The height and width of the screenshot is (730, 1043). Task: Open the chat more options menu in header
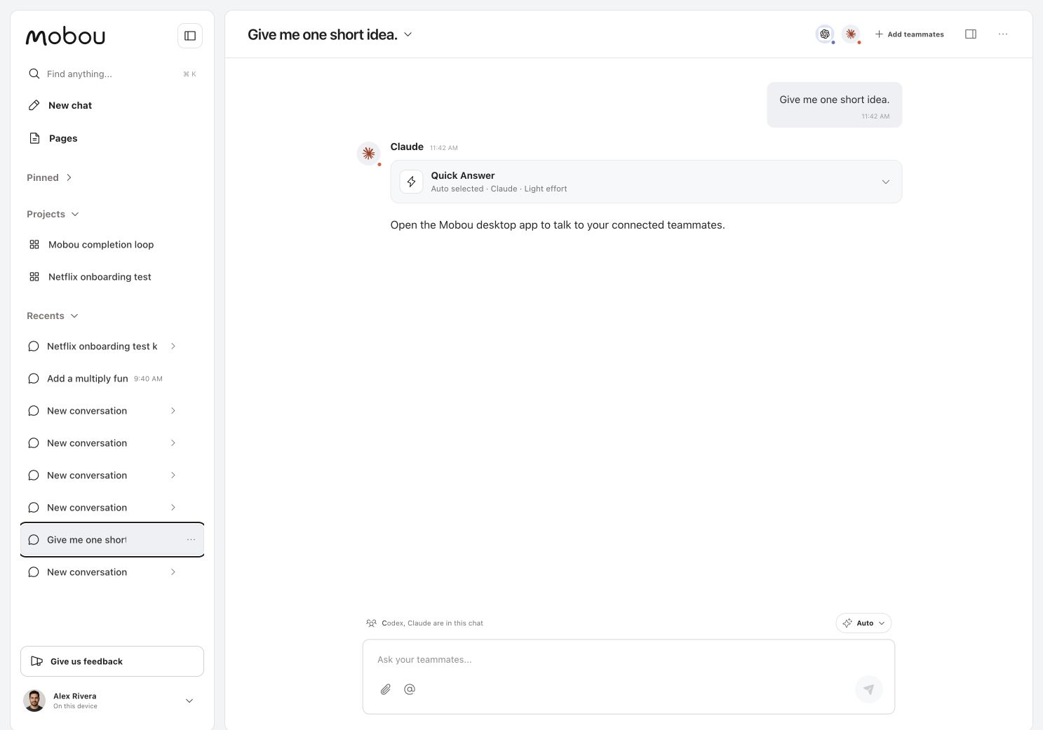coord(1003,34)
